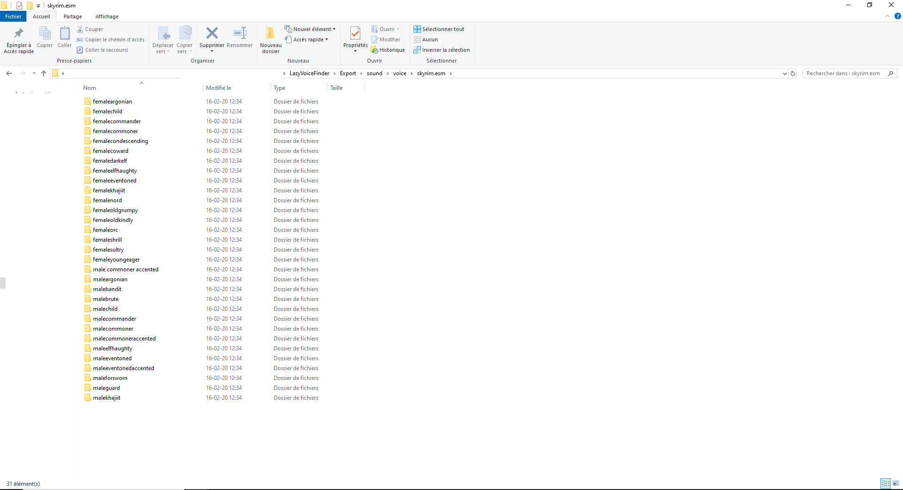Image resolution: width=903 pixels, height=490 pixels.
Task: Expand the address bar history dropdown
Action: [x=784, y=73]
